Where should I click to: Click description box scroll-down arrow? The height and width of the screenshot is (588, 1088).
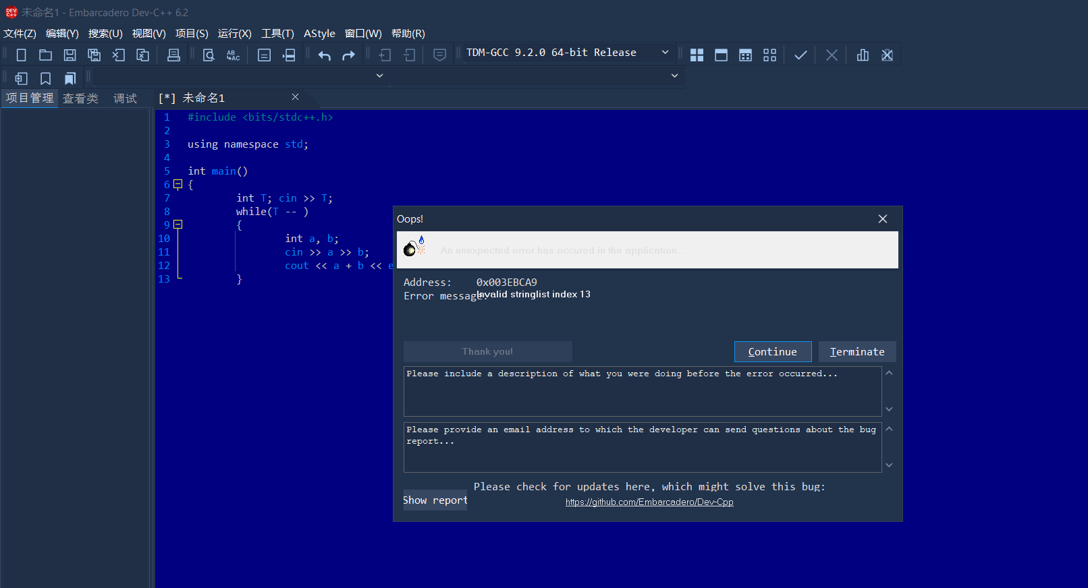890,409
